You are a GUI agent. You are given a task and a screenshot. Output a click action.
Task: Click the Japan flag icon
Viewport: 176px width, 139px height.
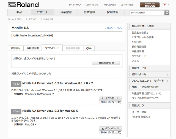click(x=164, y=5)
